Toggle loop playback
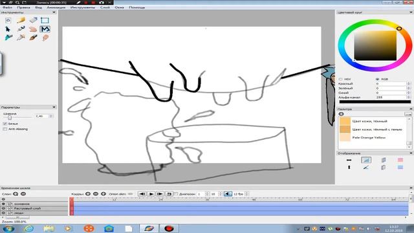414x233 pixels. click(169, 194)
